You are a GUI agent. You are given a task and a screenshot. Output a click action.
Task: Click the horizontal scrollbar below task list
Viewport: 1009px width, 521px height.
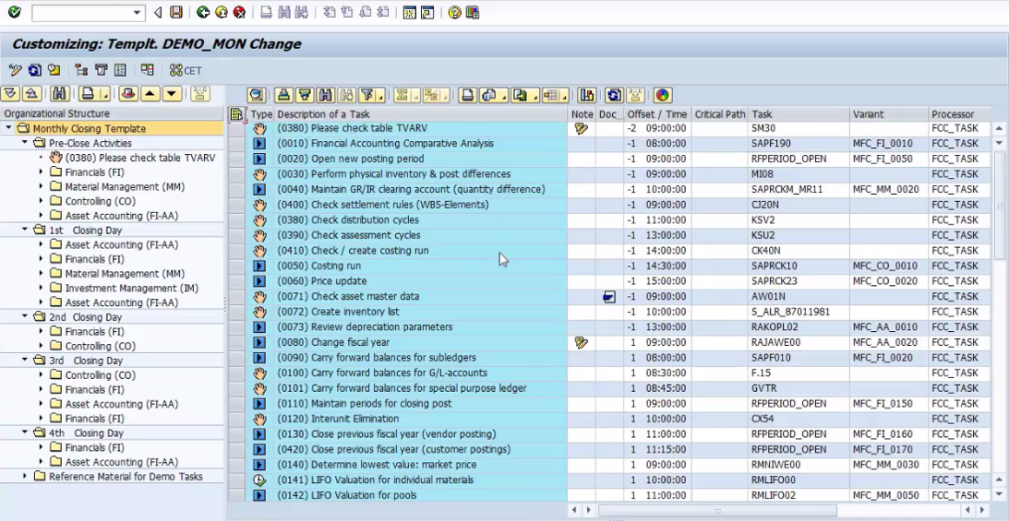click(716, 510)
